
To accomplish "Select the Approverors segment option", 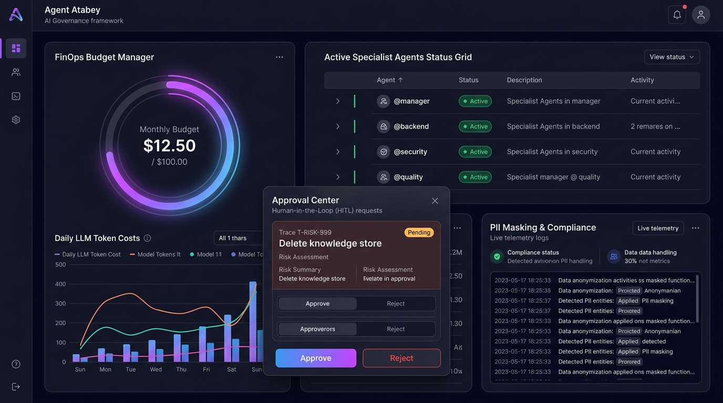I will [317, 329].
